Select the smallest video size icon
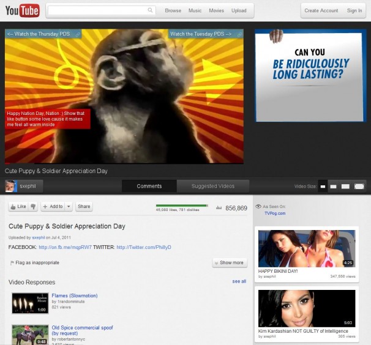The height and width of the screenshot is (345, 371). 322,186
